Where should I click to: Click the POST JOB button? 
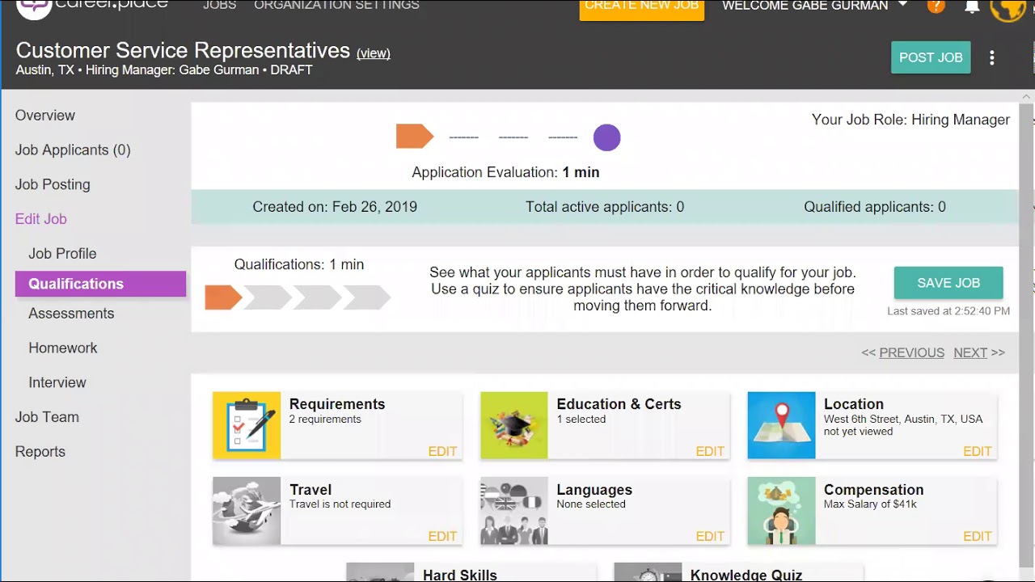pyautogui.click(x=931, y=57)
